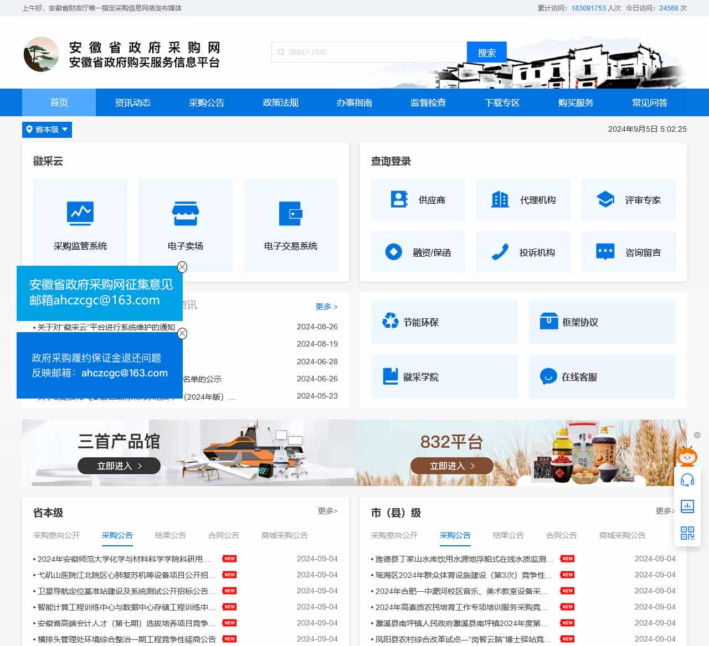709x646 pixels.
Task: Switch to 结果公告 tab under 市（县）级
Action: click(x=508, y=535)
